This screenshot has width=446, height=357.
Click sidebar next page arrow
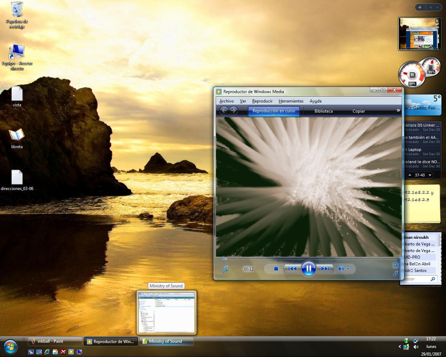pyautogui.click(x=438, y=7)
